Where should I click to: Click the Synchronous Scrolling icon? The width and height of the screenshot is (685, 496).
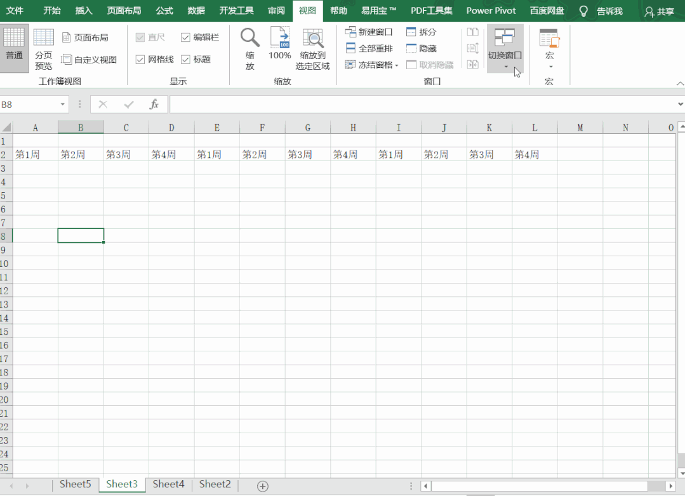(473, 48)
